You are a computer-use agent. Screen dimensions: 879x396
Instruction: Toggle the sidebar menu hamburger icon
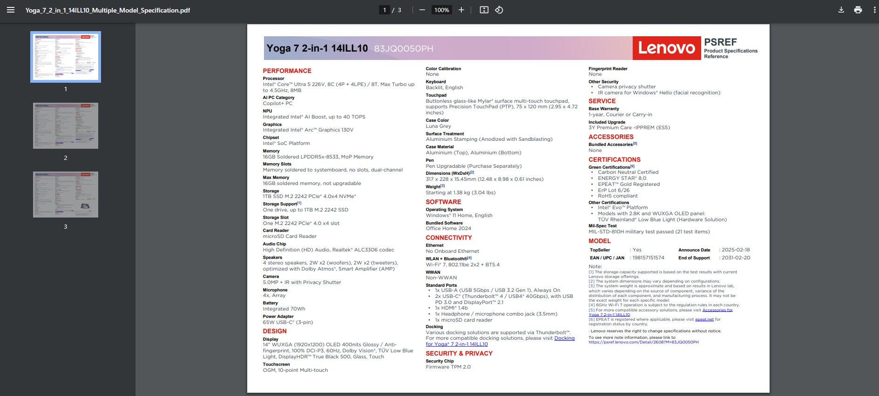10,10
